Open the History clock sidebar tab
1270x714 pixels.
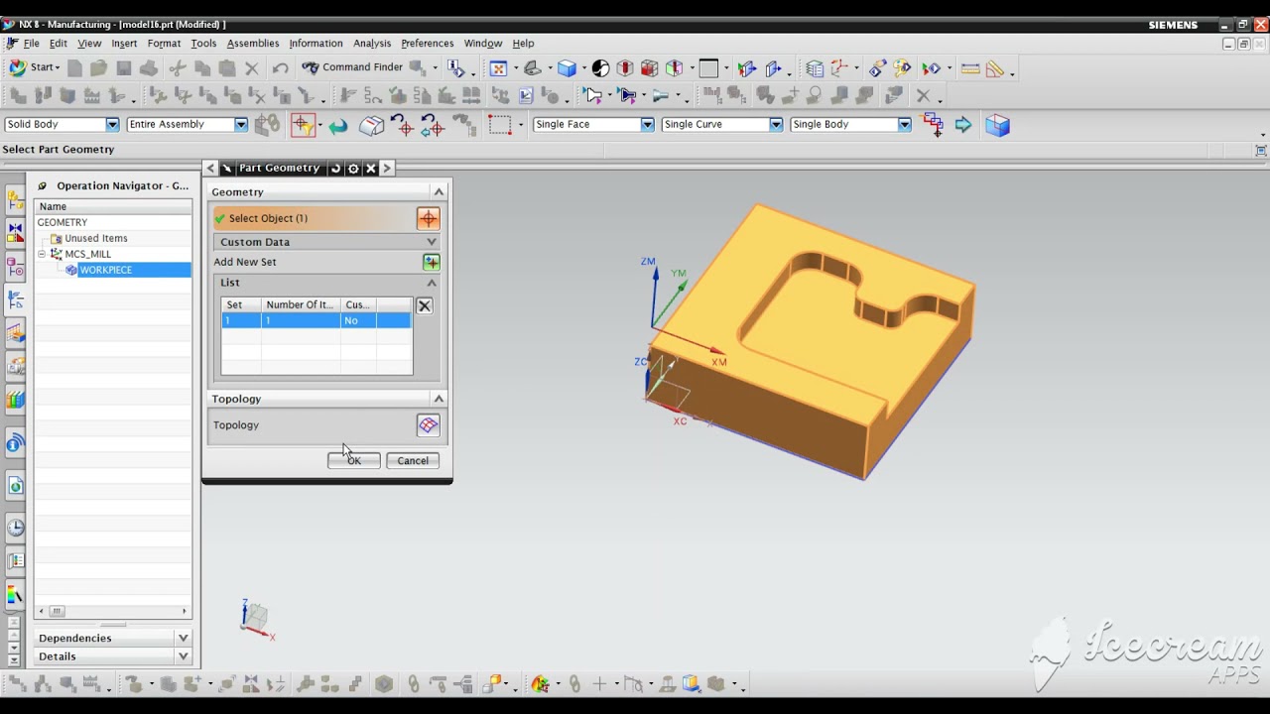coord(15,528)
